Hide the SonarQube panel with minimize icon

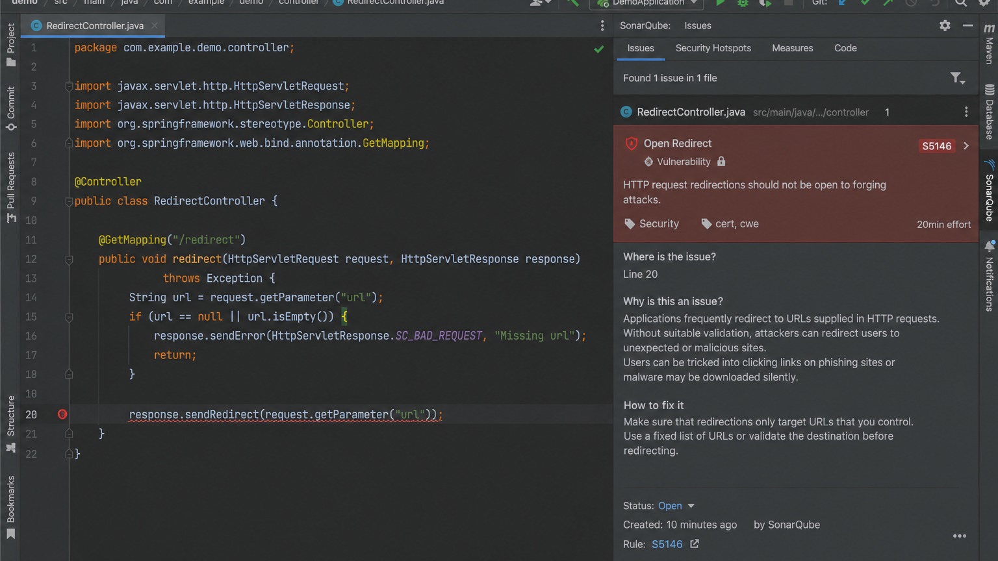[x=967, y=25]
